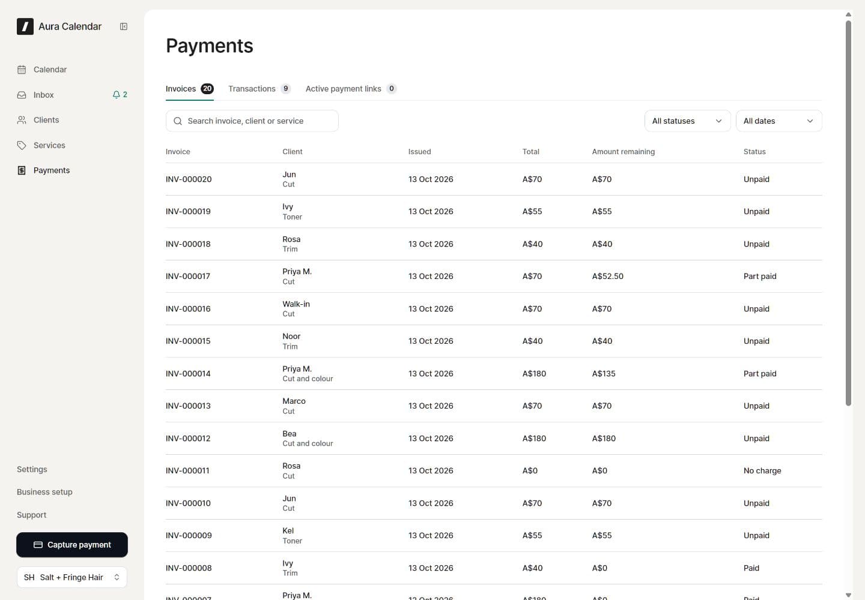Click the Calendar icon in the sidebar
The width and height of the screenshot is (865, 600).
tap(22, 70)
